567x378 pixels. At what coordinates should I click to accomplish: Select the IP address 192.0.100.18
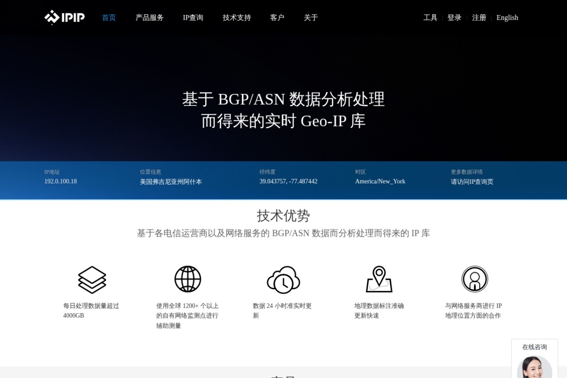click(x=60, y=181)
